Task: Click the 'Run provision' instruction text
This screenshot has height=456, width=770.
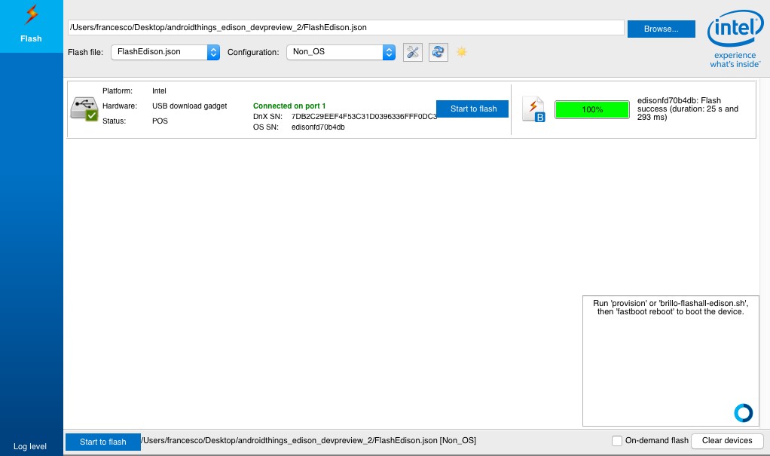Action: click(671, 308)
